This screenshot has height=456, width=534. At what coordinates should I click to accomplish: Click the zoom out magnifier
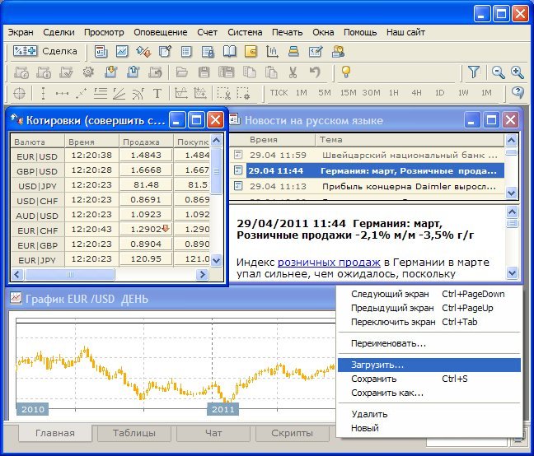498,72
